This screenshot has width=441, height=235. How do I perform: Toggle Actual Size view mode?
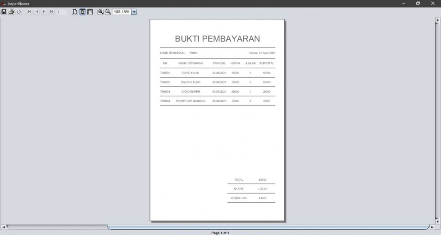coord(75,12)
